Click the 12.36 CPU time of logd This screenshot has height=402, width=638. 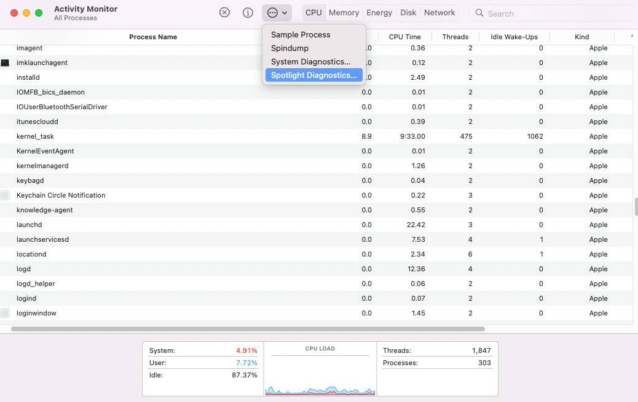[416, 269]
